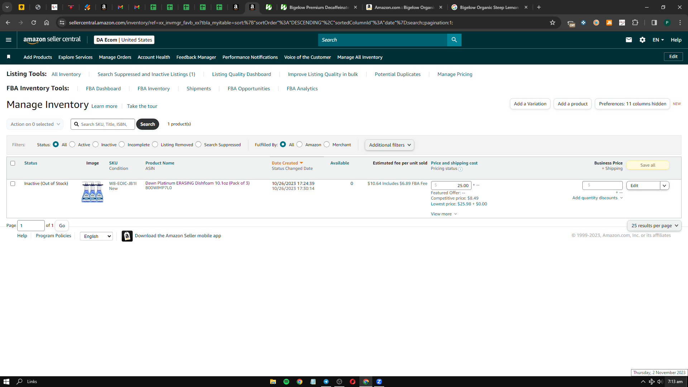Click the Add a Variation button

(530, 104)
